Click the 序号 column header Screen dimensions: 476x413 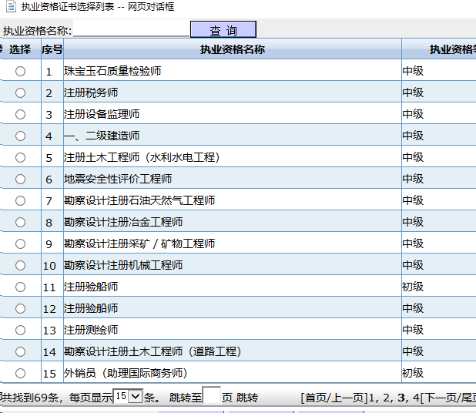52,49
